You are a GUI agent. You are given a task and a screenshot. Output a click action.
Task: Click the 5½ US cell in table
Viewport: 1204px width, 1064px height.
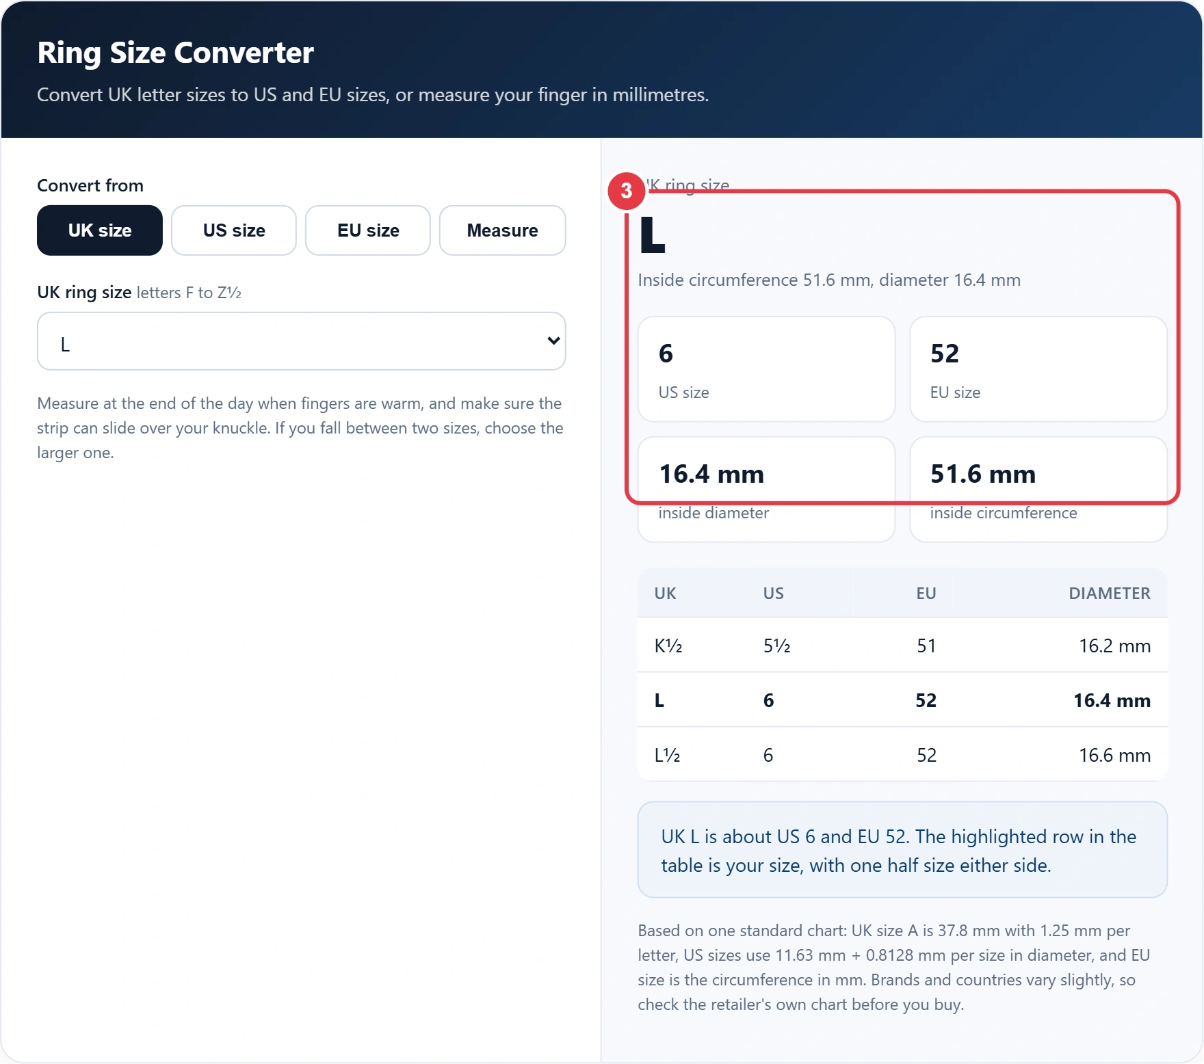(777, 646)
